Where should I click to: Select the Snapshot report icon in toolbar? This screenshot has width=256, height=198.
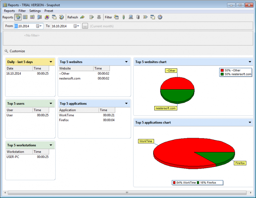[x=18, y=17]
